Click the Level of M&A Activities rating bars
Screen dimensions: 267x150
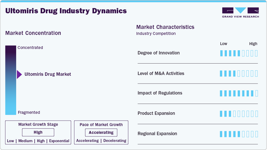click(239, 73)
